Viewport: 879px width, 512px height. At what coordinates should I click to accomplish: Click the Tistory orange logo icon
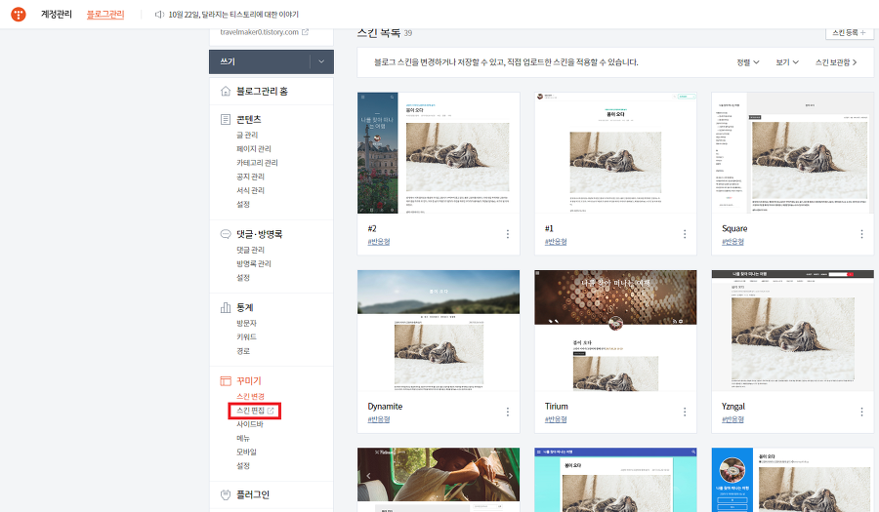pos(19,14)
